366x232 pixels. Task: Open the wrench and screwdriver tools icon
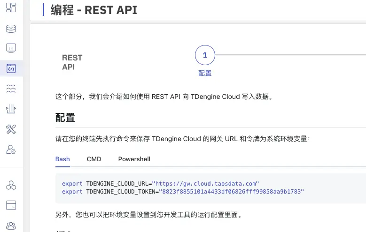pyautogui.click(x=11, y=129)
